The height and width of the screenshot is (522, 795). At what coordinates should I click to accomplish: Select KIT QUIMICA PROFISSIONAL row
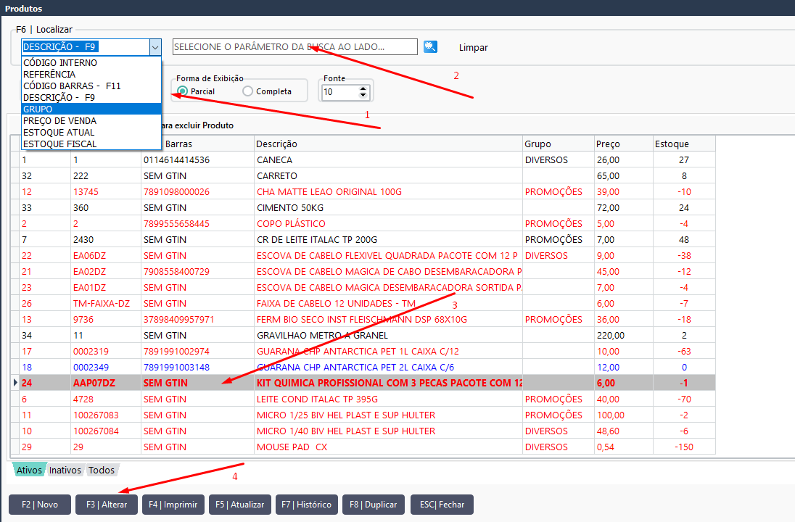coord(363,383)
